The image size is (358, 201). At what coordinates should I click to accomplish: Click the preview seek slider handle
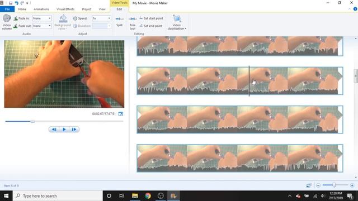coord(32,121)
